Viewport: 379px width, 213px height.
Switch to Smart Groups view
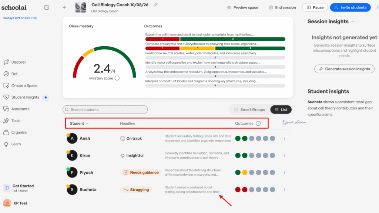point(249,109)
